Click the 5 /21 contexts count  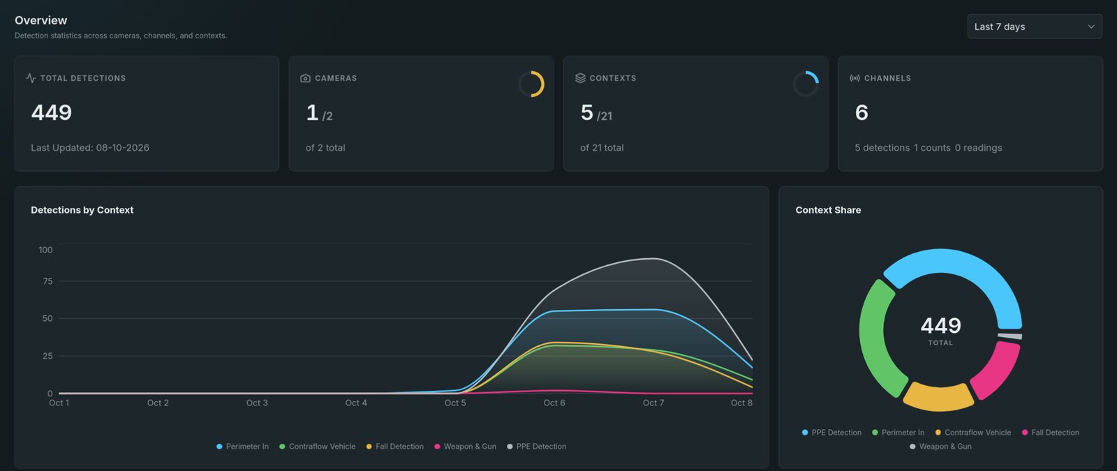[596, 113]
